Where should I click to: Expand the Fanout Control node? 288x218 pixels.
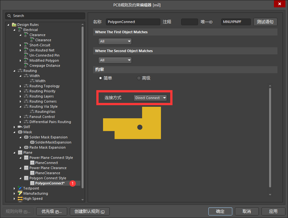coord(20,117)
